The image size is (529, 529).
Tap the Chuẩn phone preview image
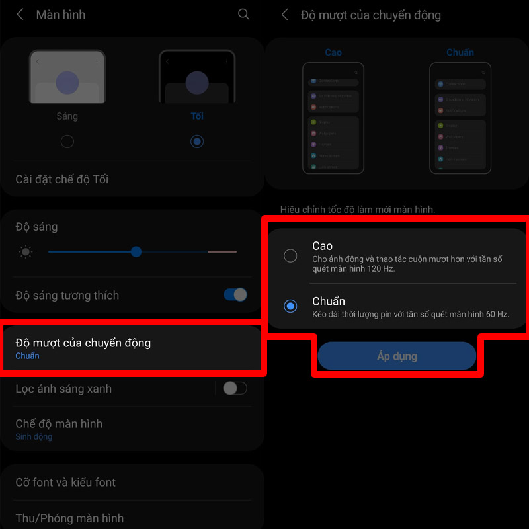(x=460, y=118)
